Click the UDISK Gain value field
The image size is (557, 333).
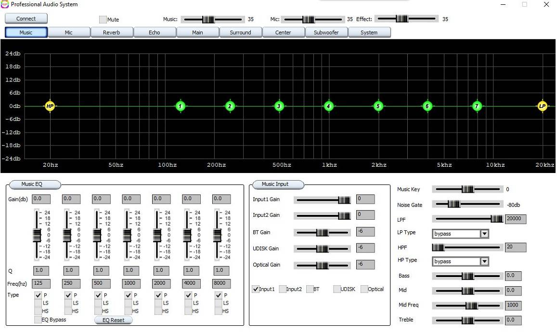[365, 248]
